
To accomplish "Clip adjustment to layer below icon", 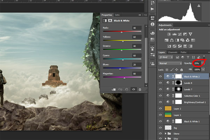I will [x=114, y=89].
